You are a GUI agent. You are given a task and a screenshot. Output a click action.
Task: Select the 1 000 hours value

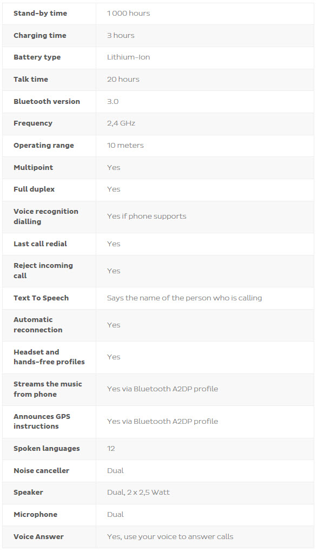pos(129,14)
